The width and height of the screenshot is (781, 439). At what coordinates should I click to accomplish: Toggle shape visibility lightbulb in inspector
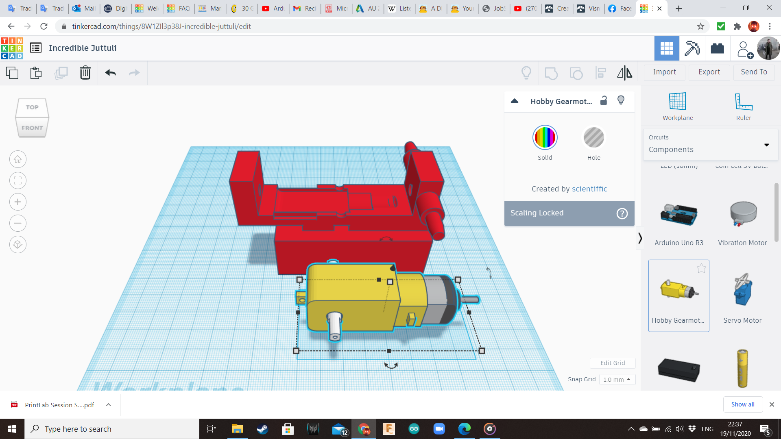621,100
